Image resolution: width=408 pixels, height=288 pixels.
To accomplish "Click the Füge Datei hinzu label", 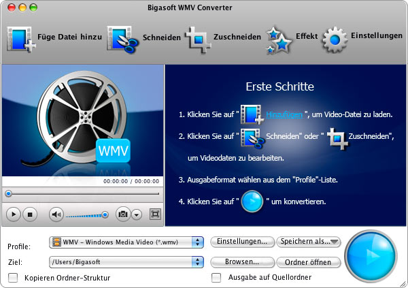I will pyautogui.click(x=70, y=37).
